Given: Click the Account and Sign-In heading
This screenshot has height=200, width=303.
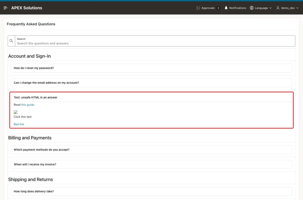Looking at the screenshot, I should [x=29, y=56].
